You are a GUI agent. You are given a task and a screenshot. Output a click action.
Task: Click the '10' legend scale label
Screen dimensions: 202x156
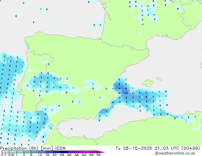pyautogui.click(x=40, y=155)
